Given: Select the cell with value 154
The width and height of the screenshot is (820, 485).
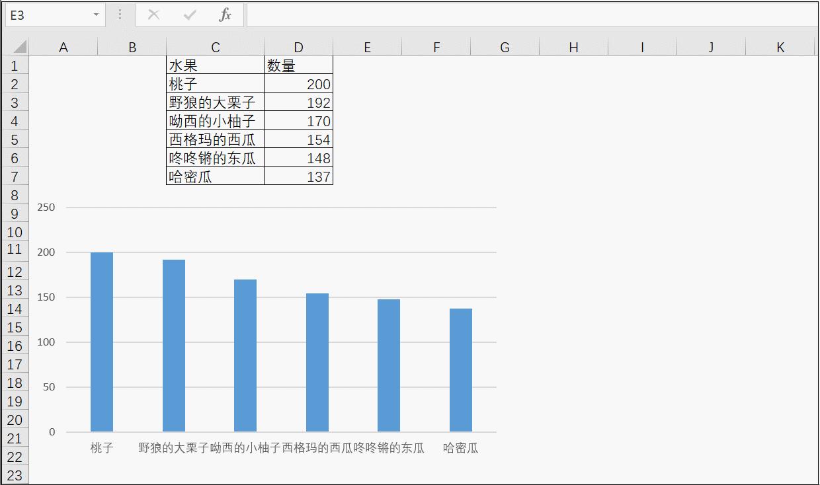Looking at the screenshot, I should tap(299, 139).
